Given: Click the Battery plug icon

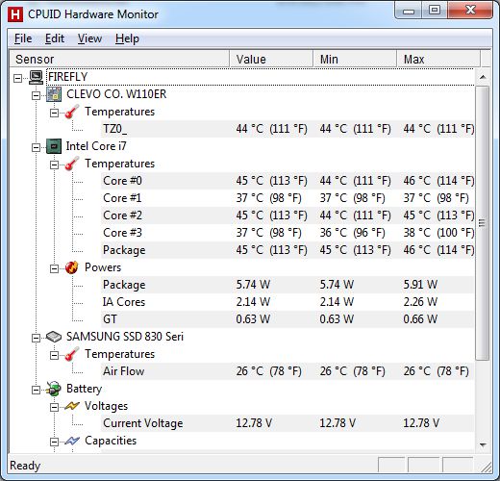Looking at the screenshot, I should point(54,389).
